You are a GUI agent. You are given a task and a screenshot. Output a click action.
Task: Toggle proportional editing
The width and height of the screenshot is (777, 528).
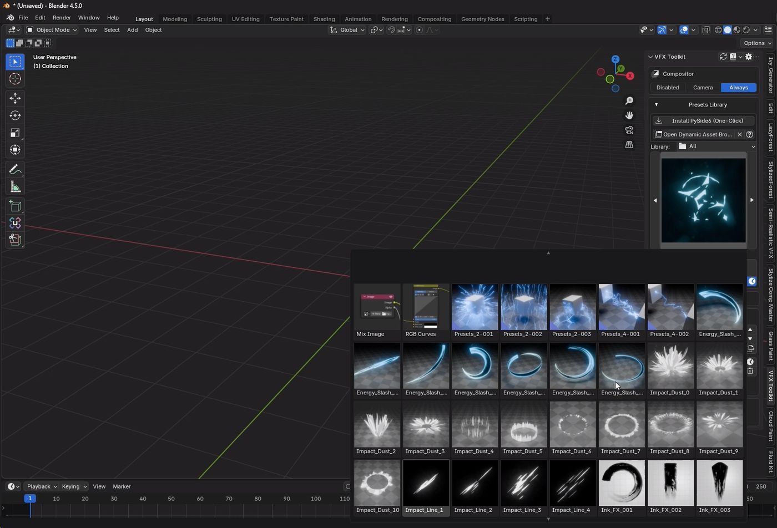pyautogui.click(x=419, y=30)
